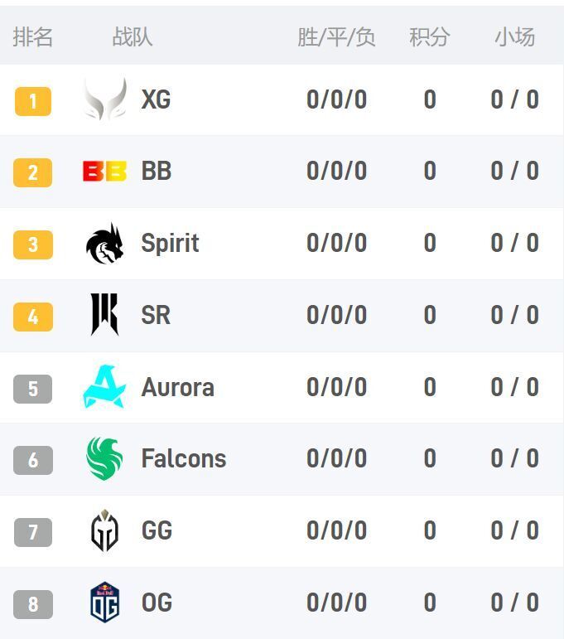Click the 积分 column header
Image resolution: width=564 pixels, height=639 pixels.
point(429,37)
